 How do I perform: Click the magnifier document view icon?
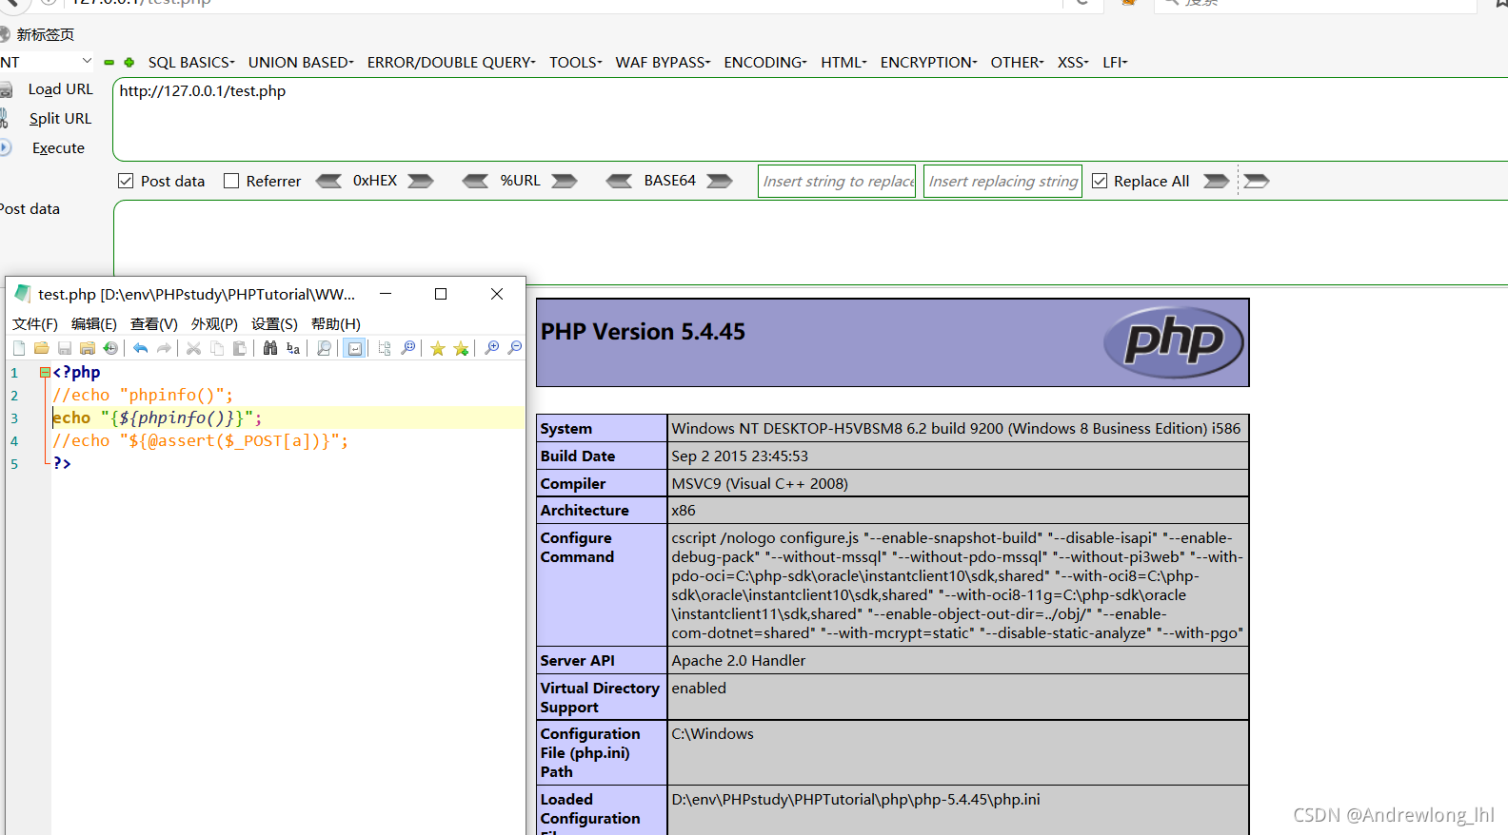tap(324, 348)
